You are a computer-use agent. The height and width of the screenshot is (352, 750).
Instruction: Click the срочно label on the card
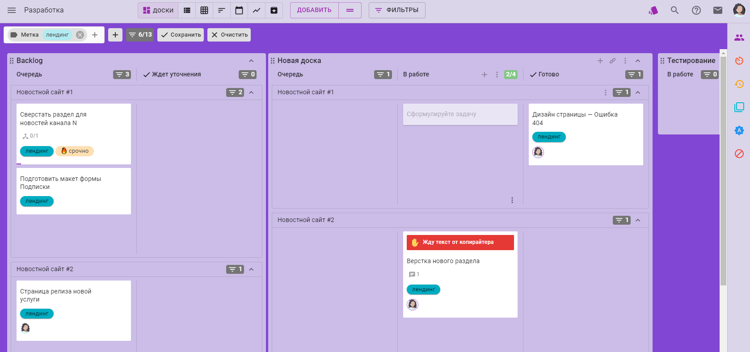coord(75,151)
